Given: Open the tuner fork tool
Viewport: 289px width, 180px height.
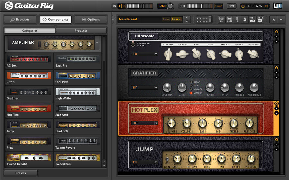Looking at the screenshot, I should pos(237,20).
